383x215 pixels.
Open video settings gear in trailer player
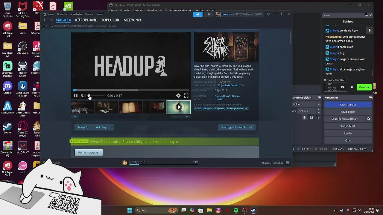[178, 96]
